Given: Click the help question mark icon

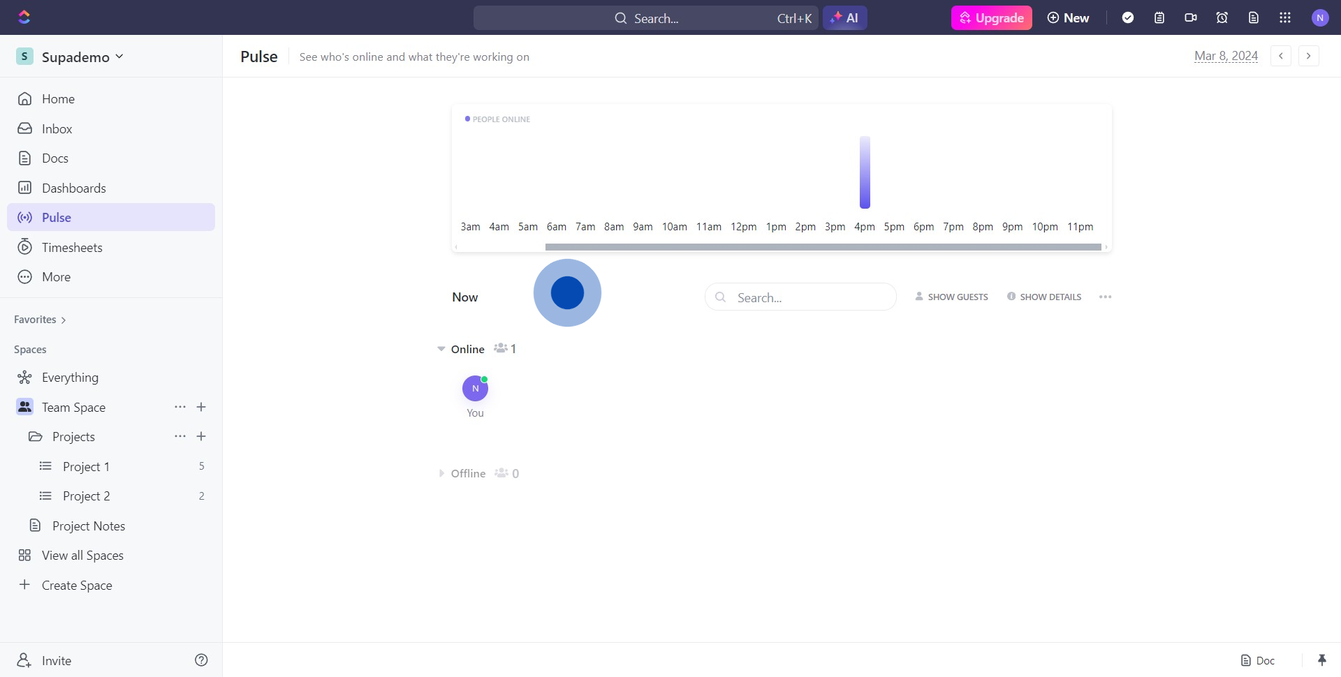Looking at the screenshot, I should click(x=201, y=660).
